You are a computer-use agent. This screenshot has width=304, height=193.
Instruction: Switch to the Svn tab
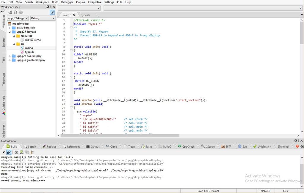coord(242,146)
